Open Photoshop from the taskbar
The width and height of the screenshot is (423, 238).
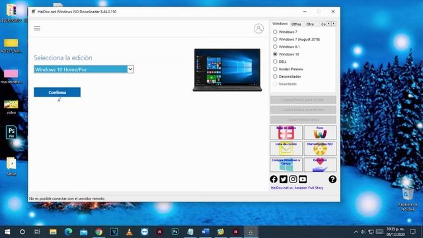point(175,232)
